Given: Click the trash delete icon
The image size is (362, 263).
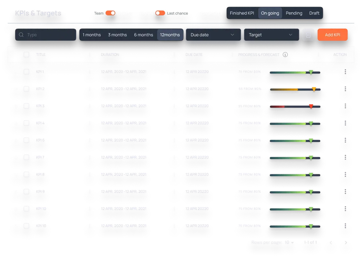Looking at the screenshot, I should tap(308, 35).
